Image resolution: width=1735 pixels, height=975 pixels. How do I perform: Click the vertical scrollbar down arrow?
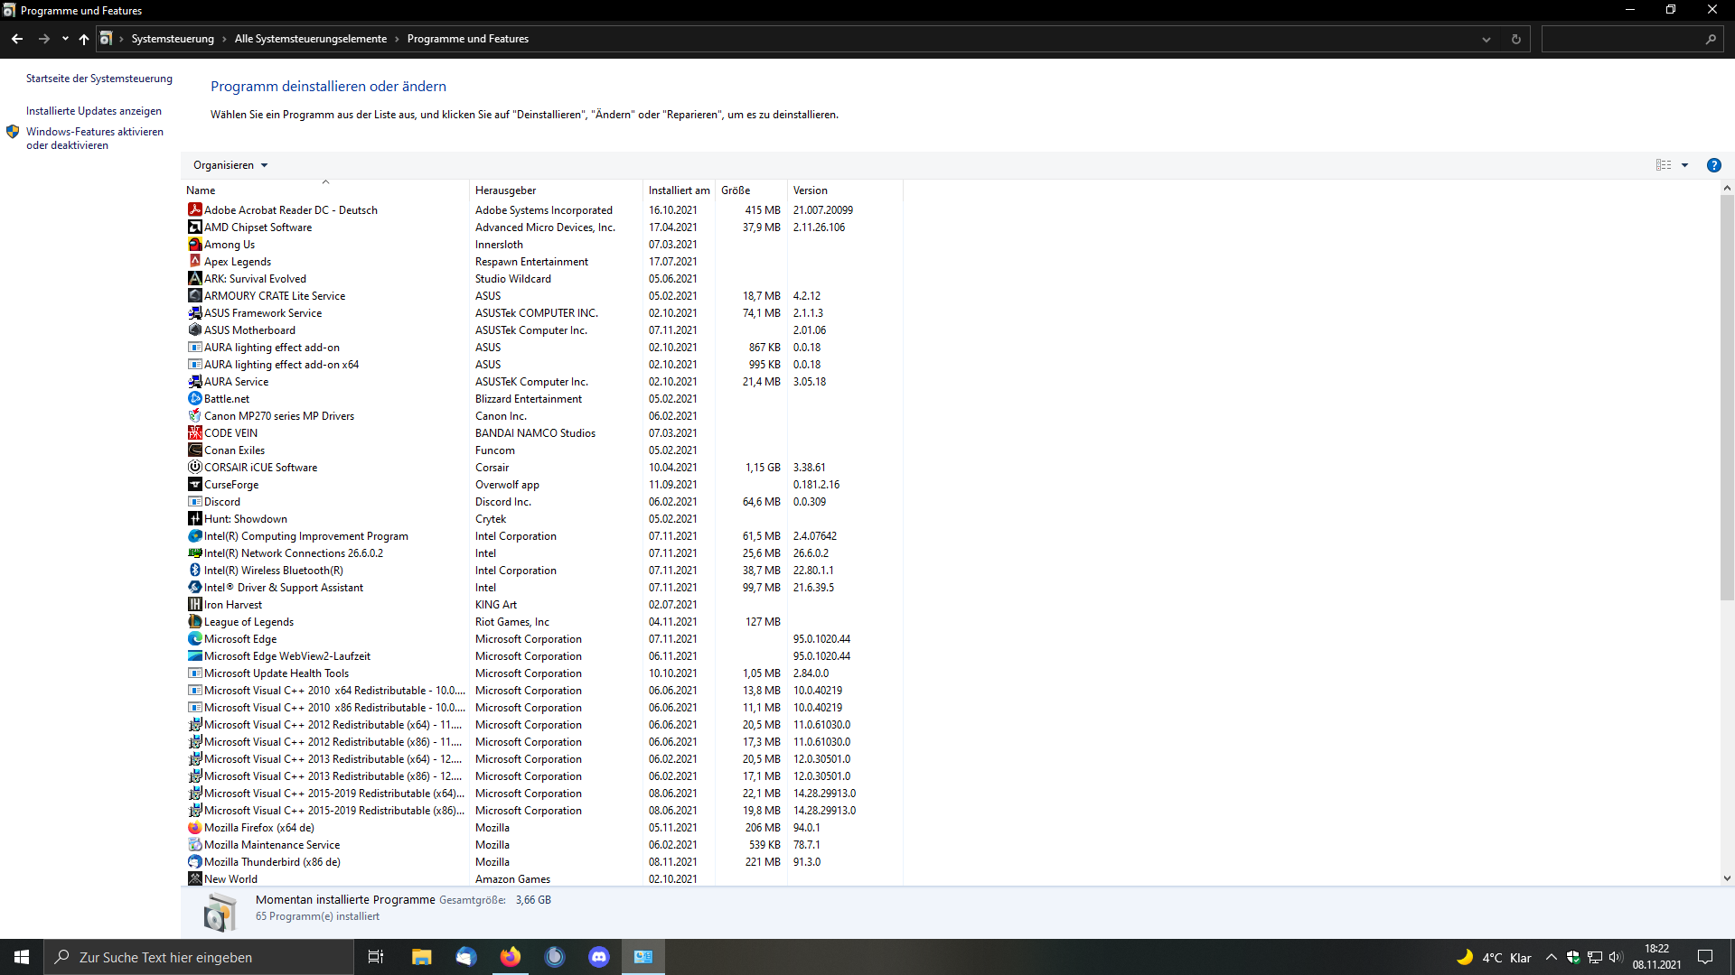(x=1726, y=877)
